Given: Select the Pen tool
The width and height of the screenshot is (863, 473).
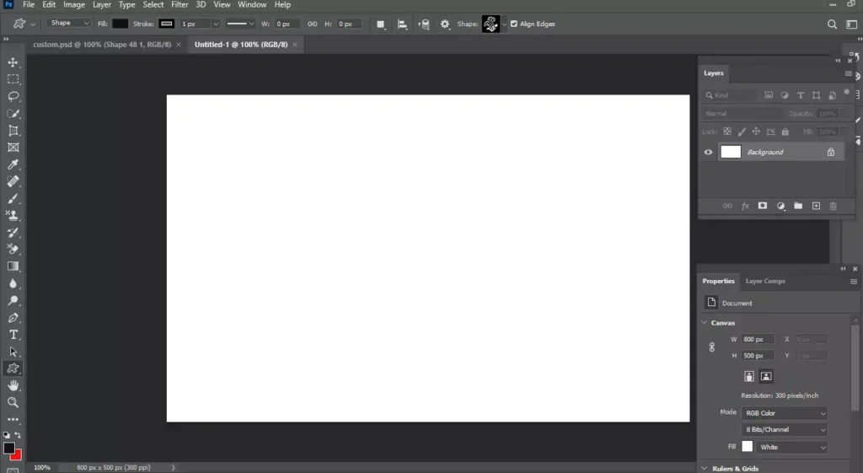Looking at the screenshot, I should click(x=13, y=318).
